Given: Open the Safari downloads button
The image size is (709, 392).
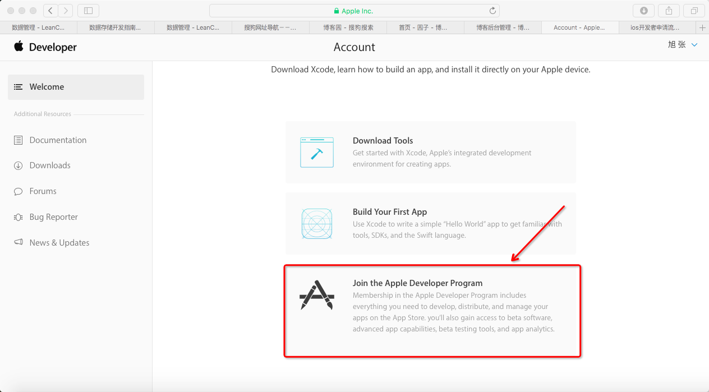Looking at the screenshot, I should [644, 11].
